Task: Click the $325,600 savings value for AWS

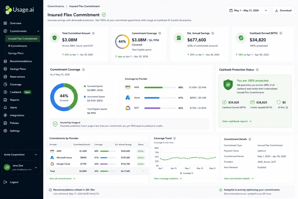Action: pyautogui.click(x=125, y=151)
